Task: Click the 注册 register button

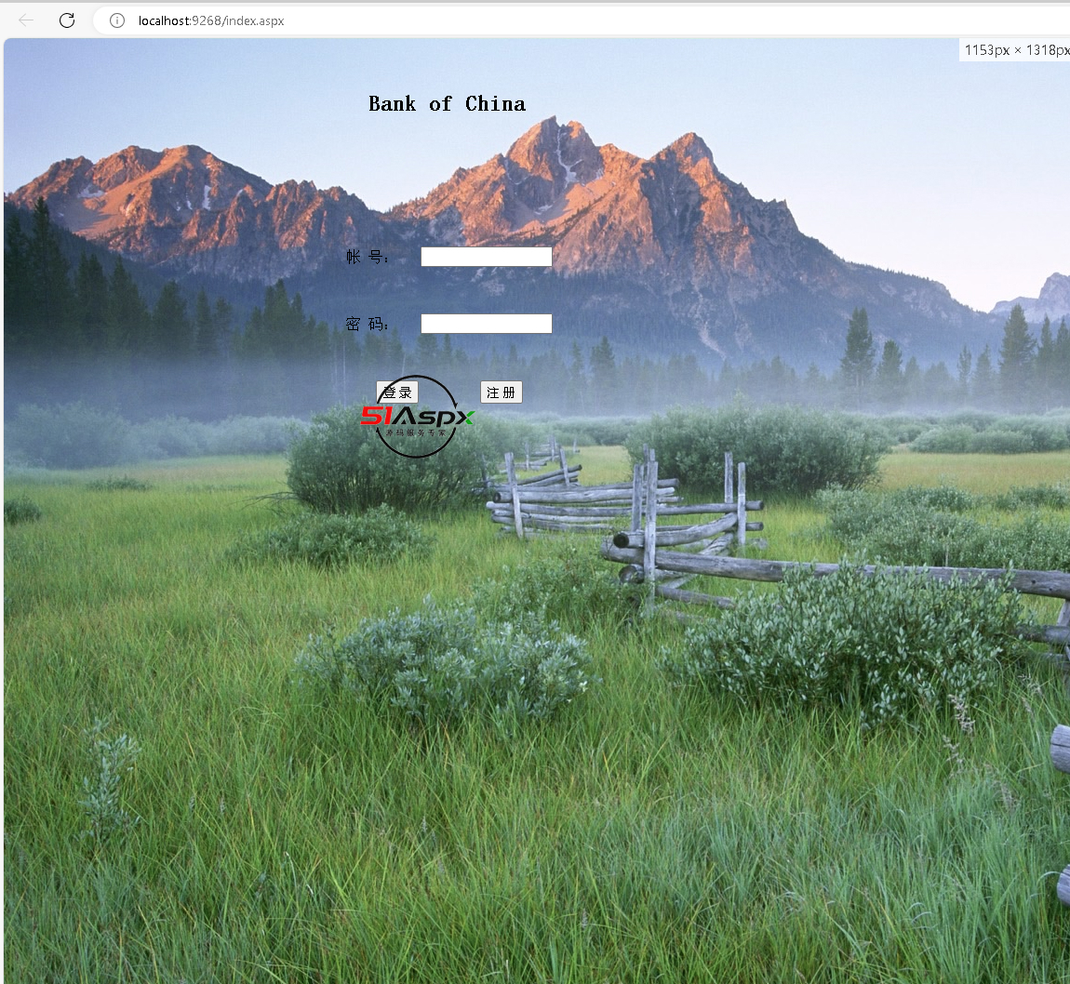Action: tap(501, 392)
